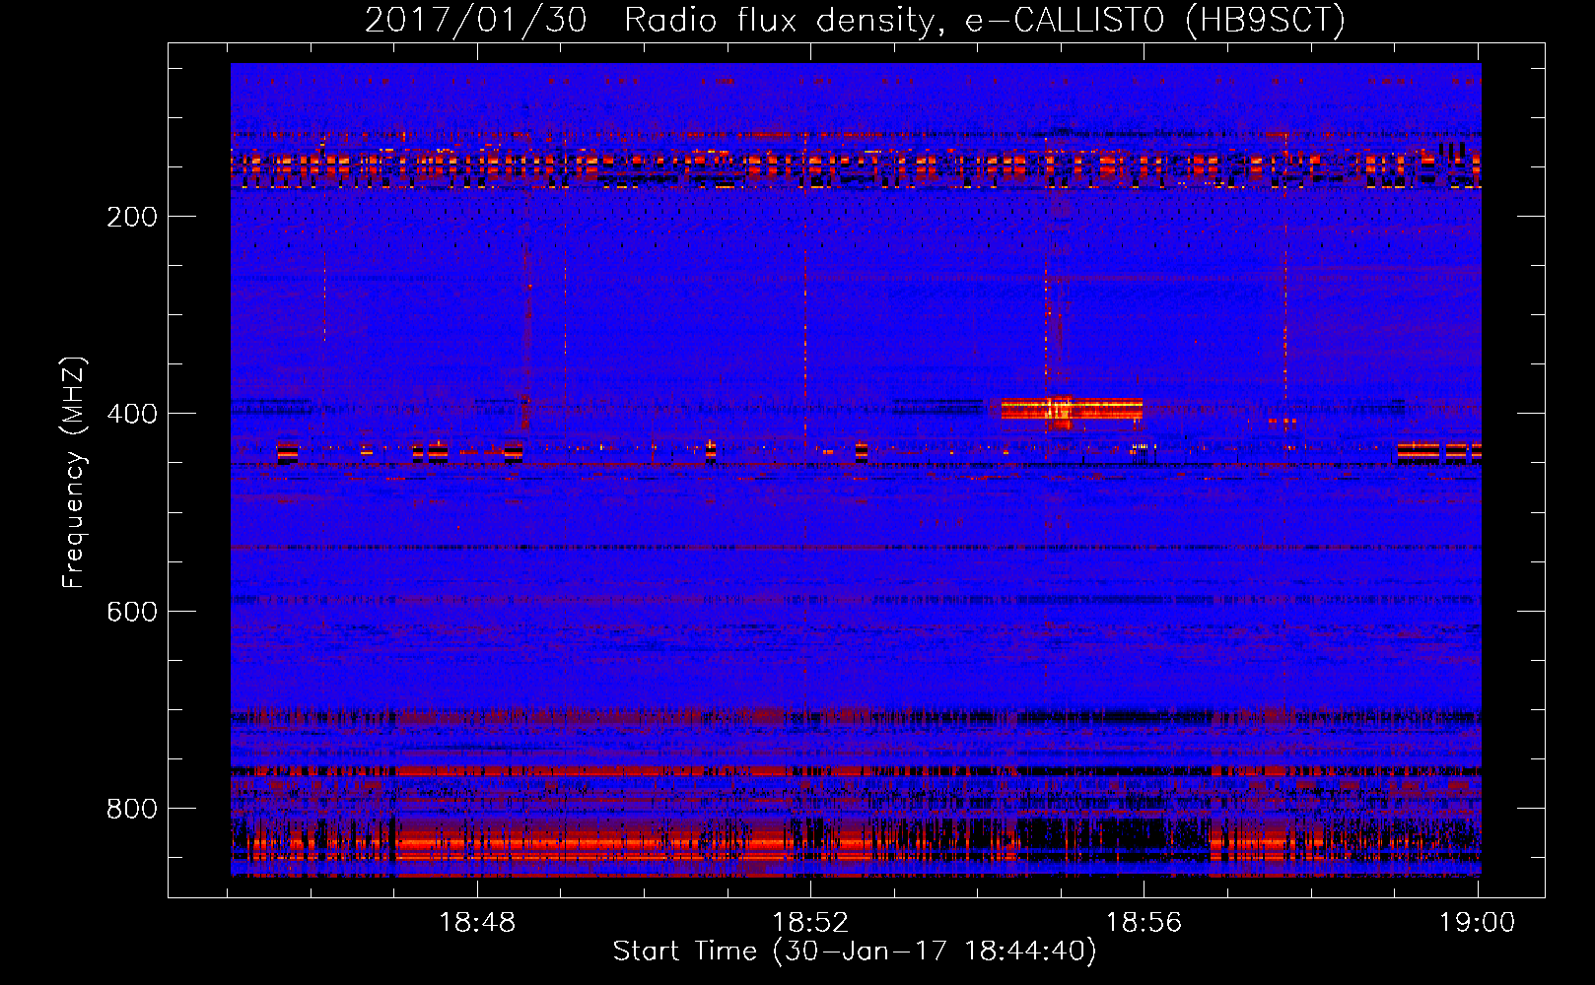This screenshot has width=1595, height=985.
Task: Click the 'Frequency (MHZ)' axis title
Action: click(x=74, y=472)
